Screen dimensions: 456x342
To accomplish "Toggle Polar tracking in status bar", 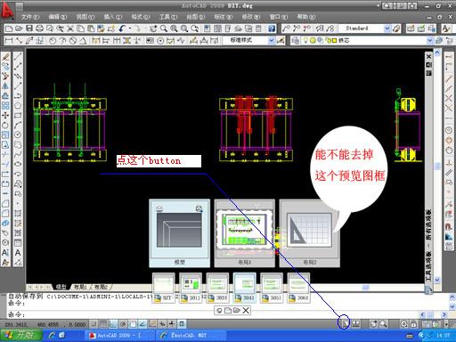I will pos(123,324).
